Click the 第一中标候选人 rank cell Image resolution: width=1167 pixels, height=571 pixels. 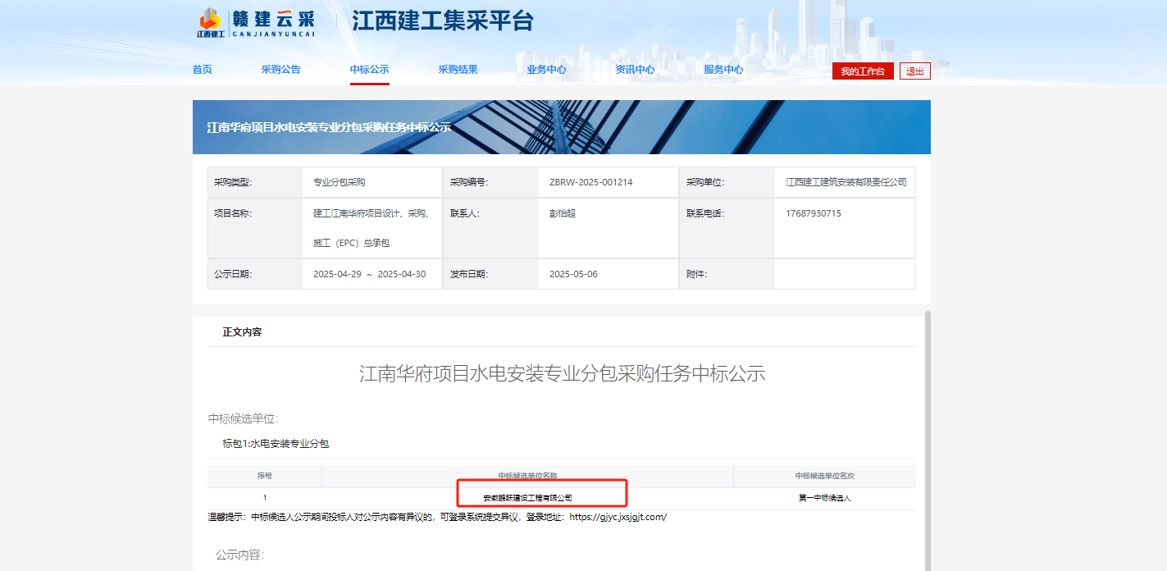coord(825,498)
